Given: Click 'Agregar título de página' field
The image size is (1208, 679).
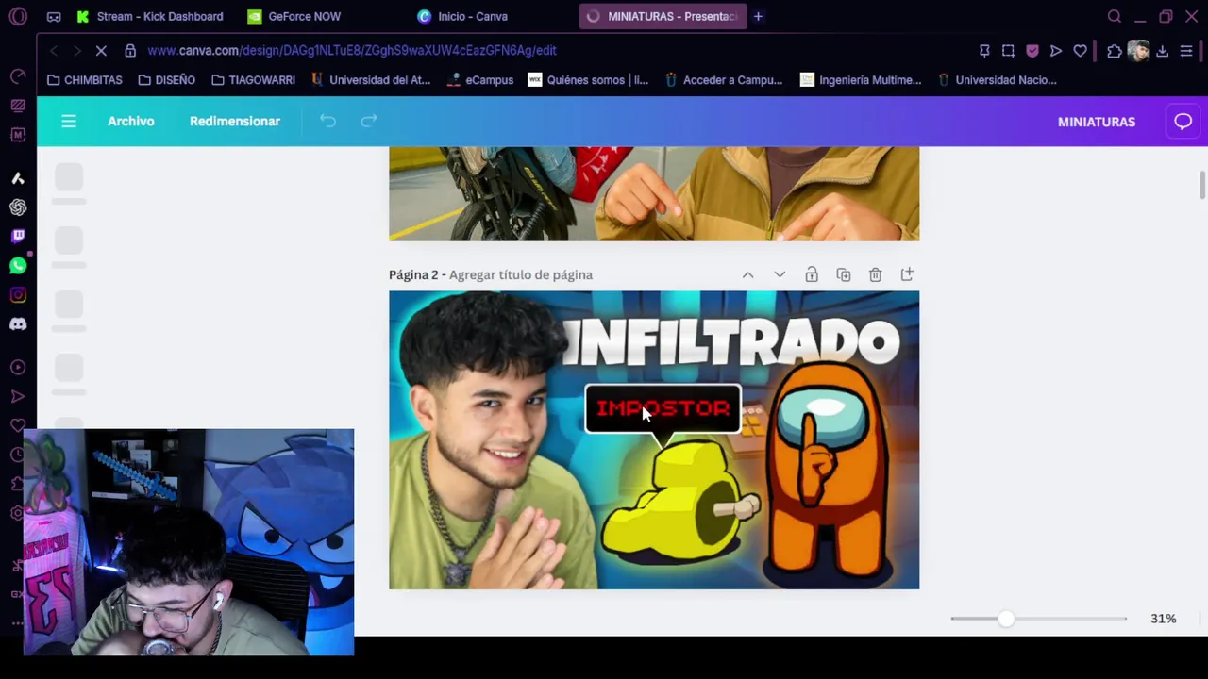Looking at the screenshot, I should [x=521, y=274].
